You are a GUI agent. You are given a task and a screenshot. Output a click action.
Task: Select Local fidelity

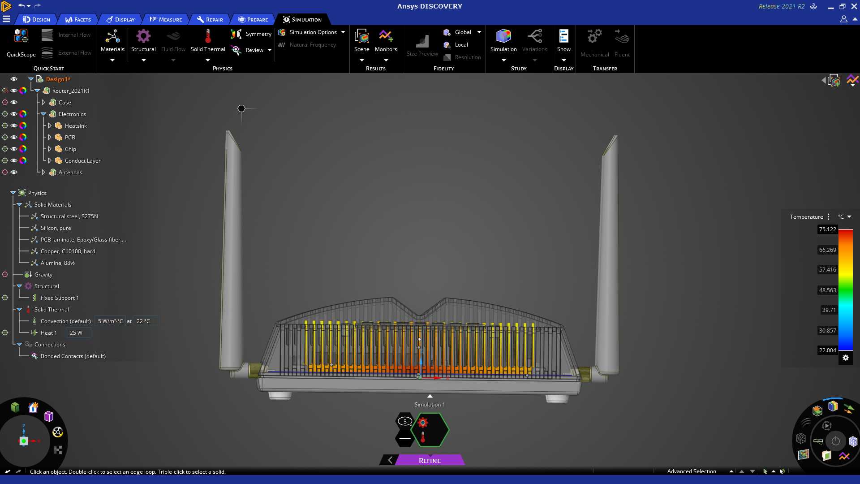coord(456,45)
